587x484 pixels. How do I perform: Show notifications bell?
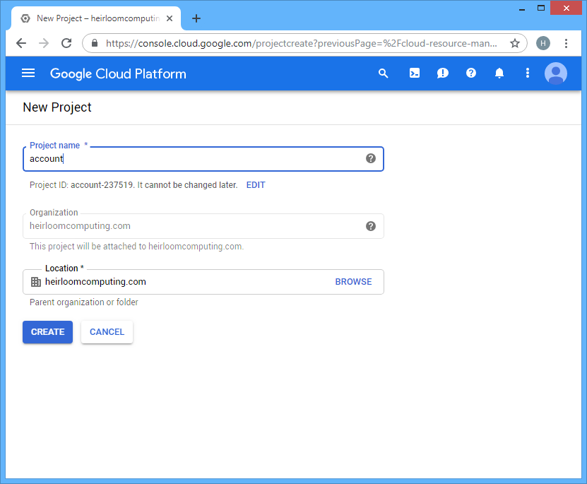tap(499, 73)
